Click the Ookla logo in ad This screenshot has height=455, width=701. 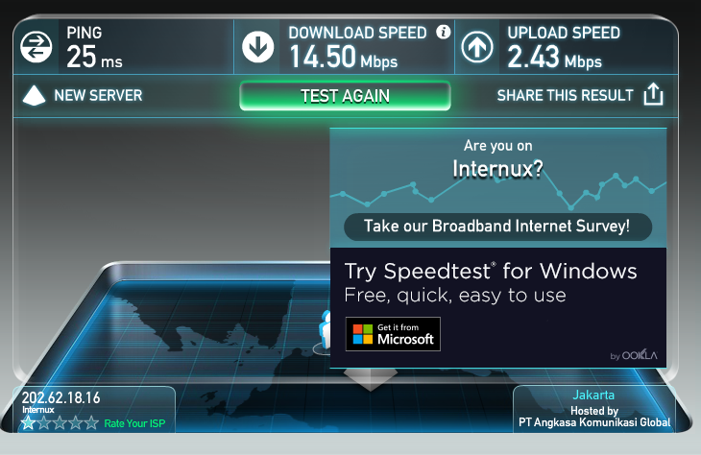640,355
